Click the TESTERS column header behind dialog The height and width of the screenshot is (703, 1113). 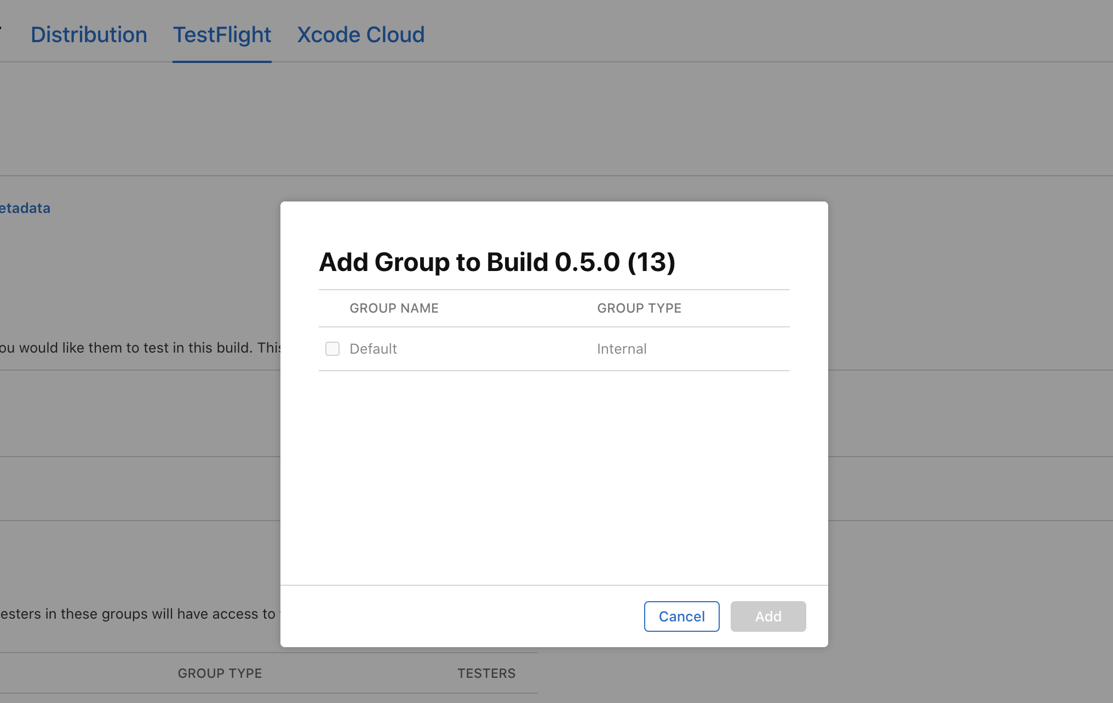point(486,673)
